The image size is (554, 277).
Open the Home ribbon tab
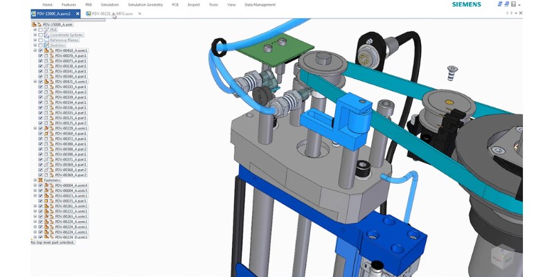click(x=47, y=5)
